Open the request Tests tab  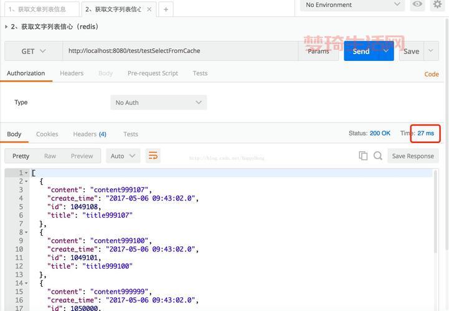point(200,73)
